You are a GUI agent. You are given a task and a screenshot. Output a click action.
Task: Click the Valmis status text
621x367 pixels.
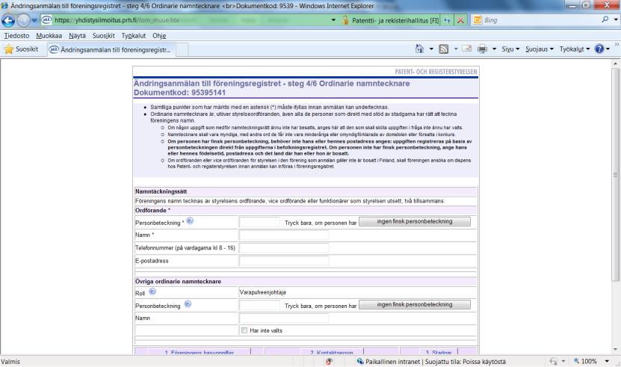pos(10,362)
